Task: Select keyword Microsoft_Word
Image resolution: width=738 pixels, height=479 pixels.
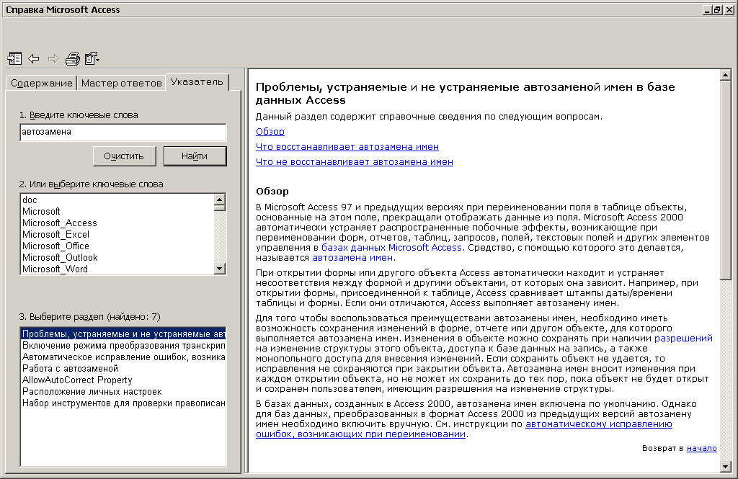Action: coord(117,269)
